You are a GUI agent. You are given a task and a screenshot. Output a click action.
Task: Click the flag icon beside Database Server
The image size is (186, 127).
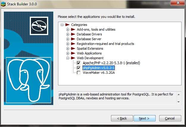pyautogui.click(x=73, y=39)
